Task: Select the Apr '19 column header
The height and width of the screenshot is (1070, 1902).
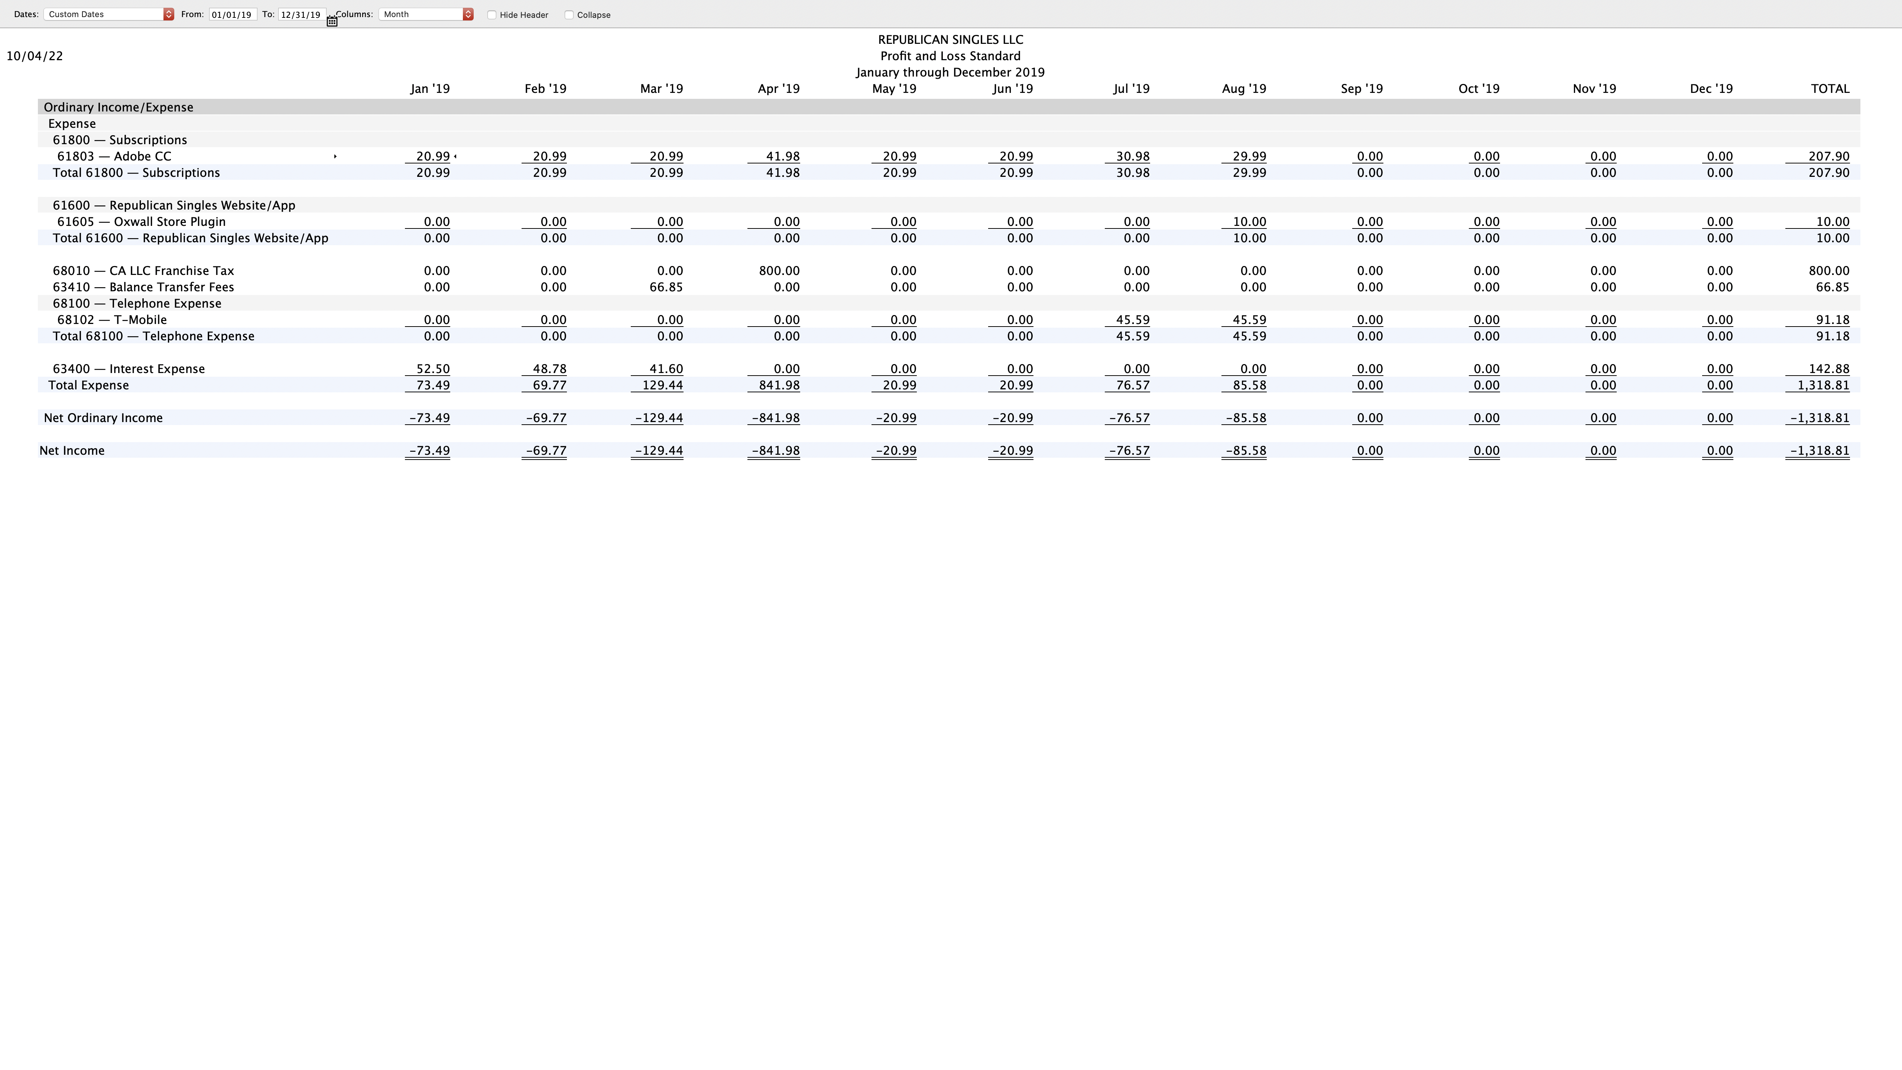Action: 779,89
